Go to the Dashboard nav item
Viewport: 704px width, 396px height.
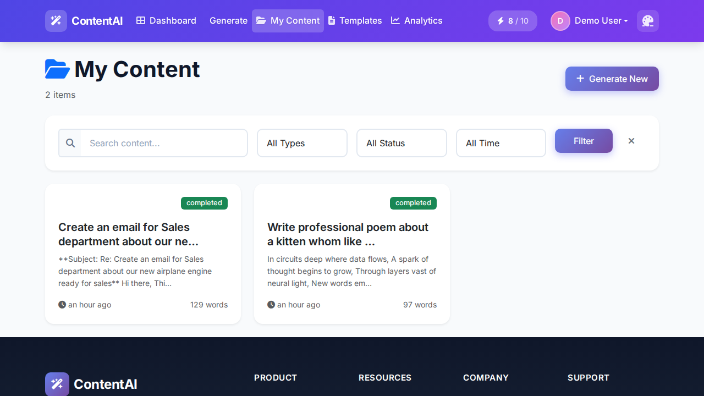tap(166, 21)
